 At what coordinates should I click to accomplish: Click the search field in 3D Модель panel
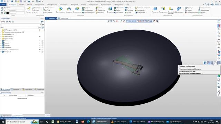point(21,24)
